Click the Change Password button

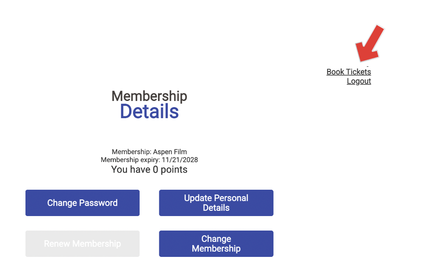tap(83, 203)
